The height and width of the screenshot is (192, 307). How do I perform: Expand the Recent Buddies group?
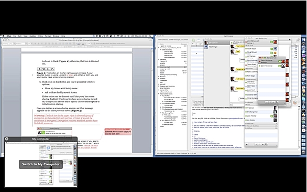pyautogui.click(x=246, y=126)
